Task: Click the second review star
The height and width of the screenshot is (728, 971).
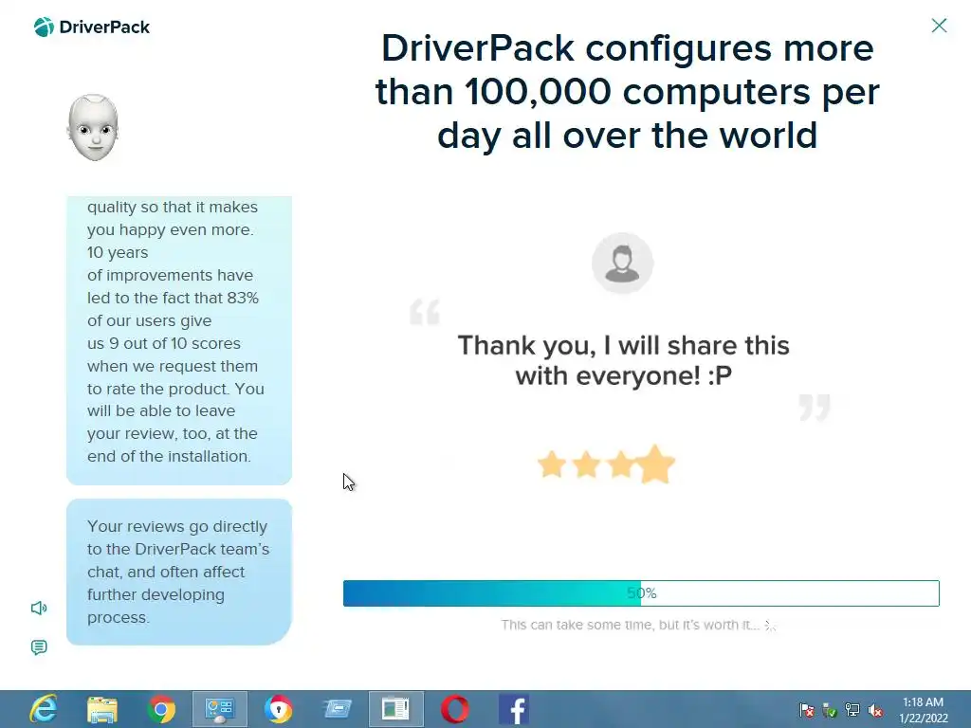Action: 586,464
